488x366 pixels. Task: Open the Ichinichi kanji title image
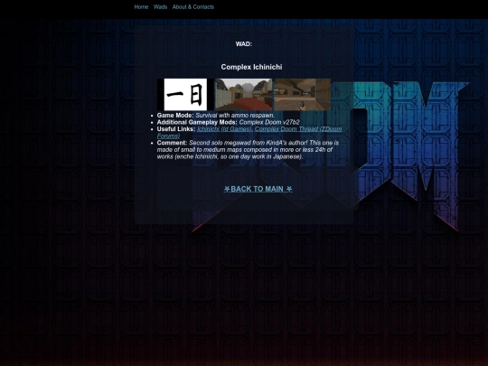coord(185,95)
